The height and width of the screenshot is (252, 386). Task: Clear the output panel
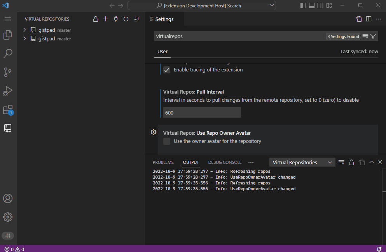[341, 162]
